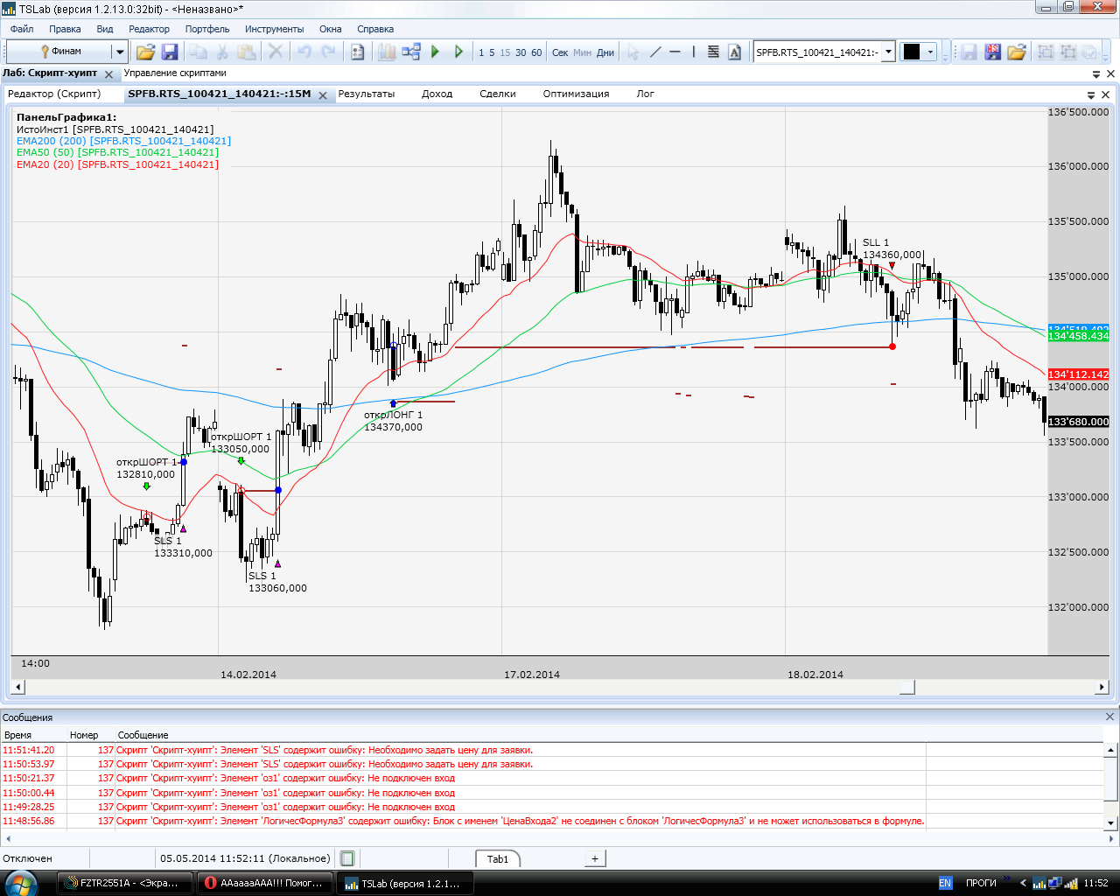Expand the Финам data source dropdown
The width and height of the screenshot is (1120, 896).
point(120,52)
